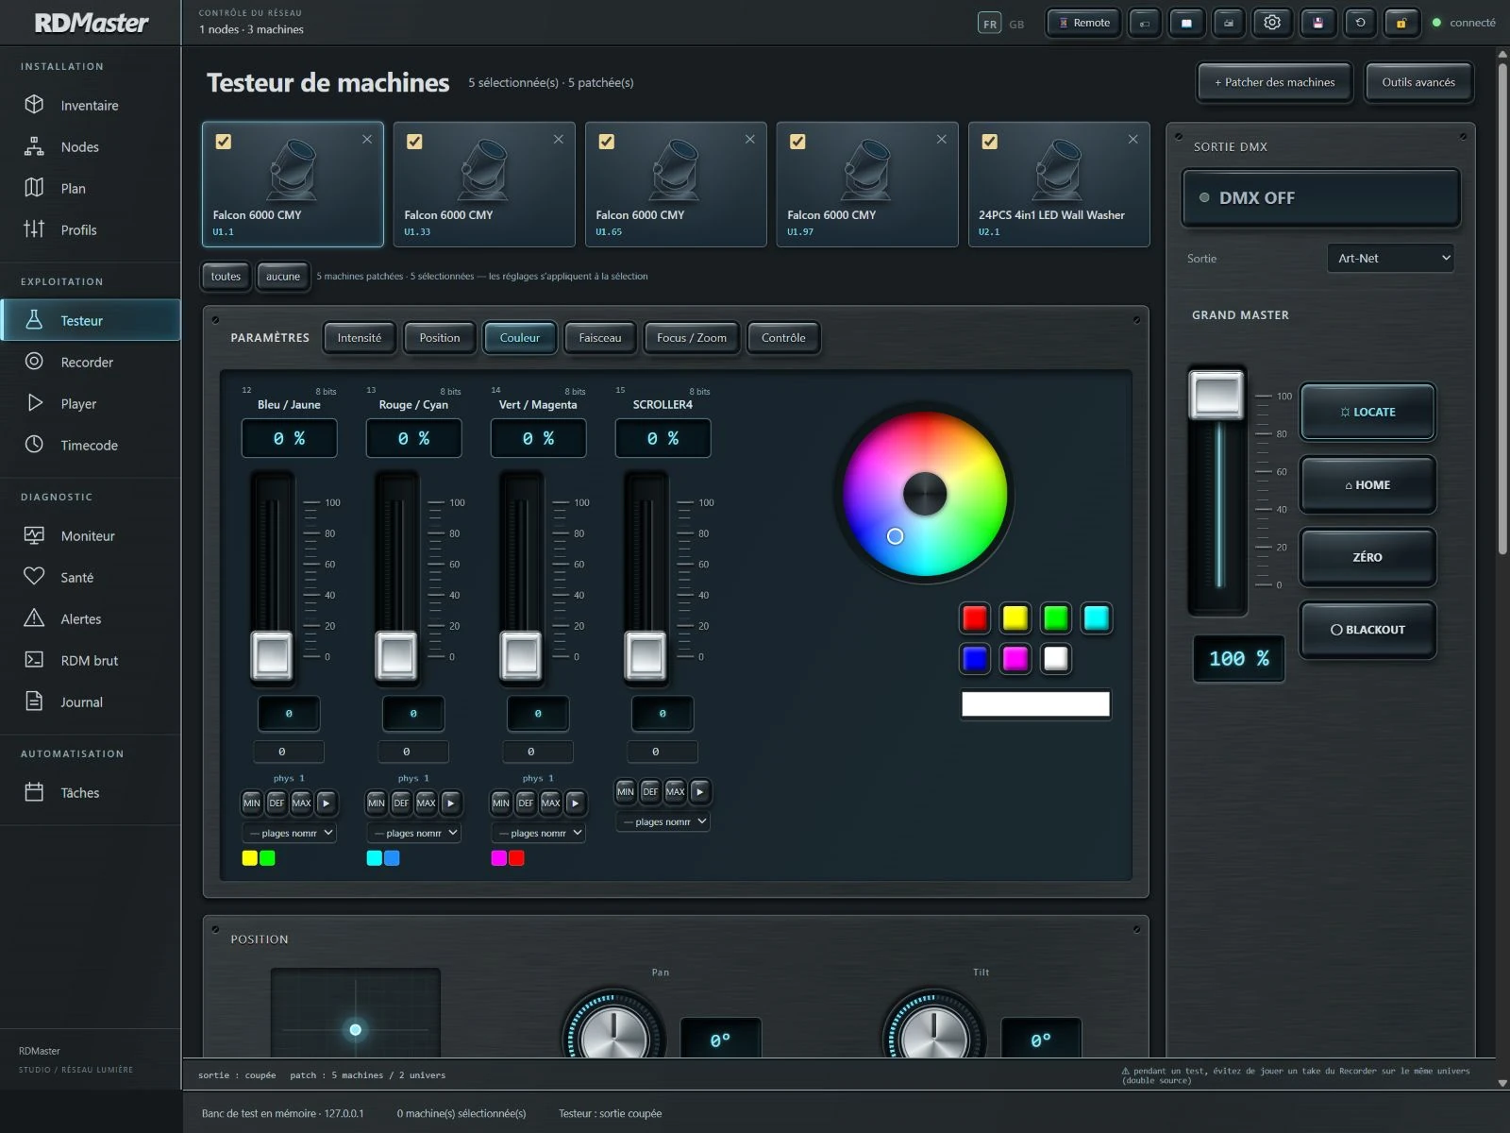
Task: Toggle the DMX OFF output switch
Action: coord(1320,197)
